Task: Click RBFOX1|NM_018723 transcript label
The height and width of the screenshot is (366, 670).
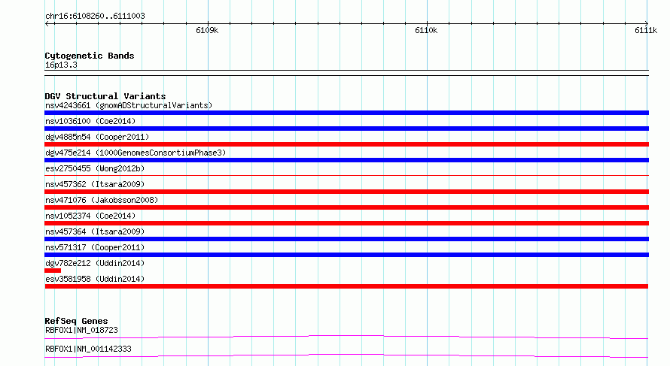Action: (81, 330)
